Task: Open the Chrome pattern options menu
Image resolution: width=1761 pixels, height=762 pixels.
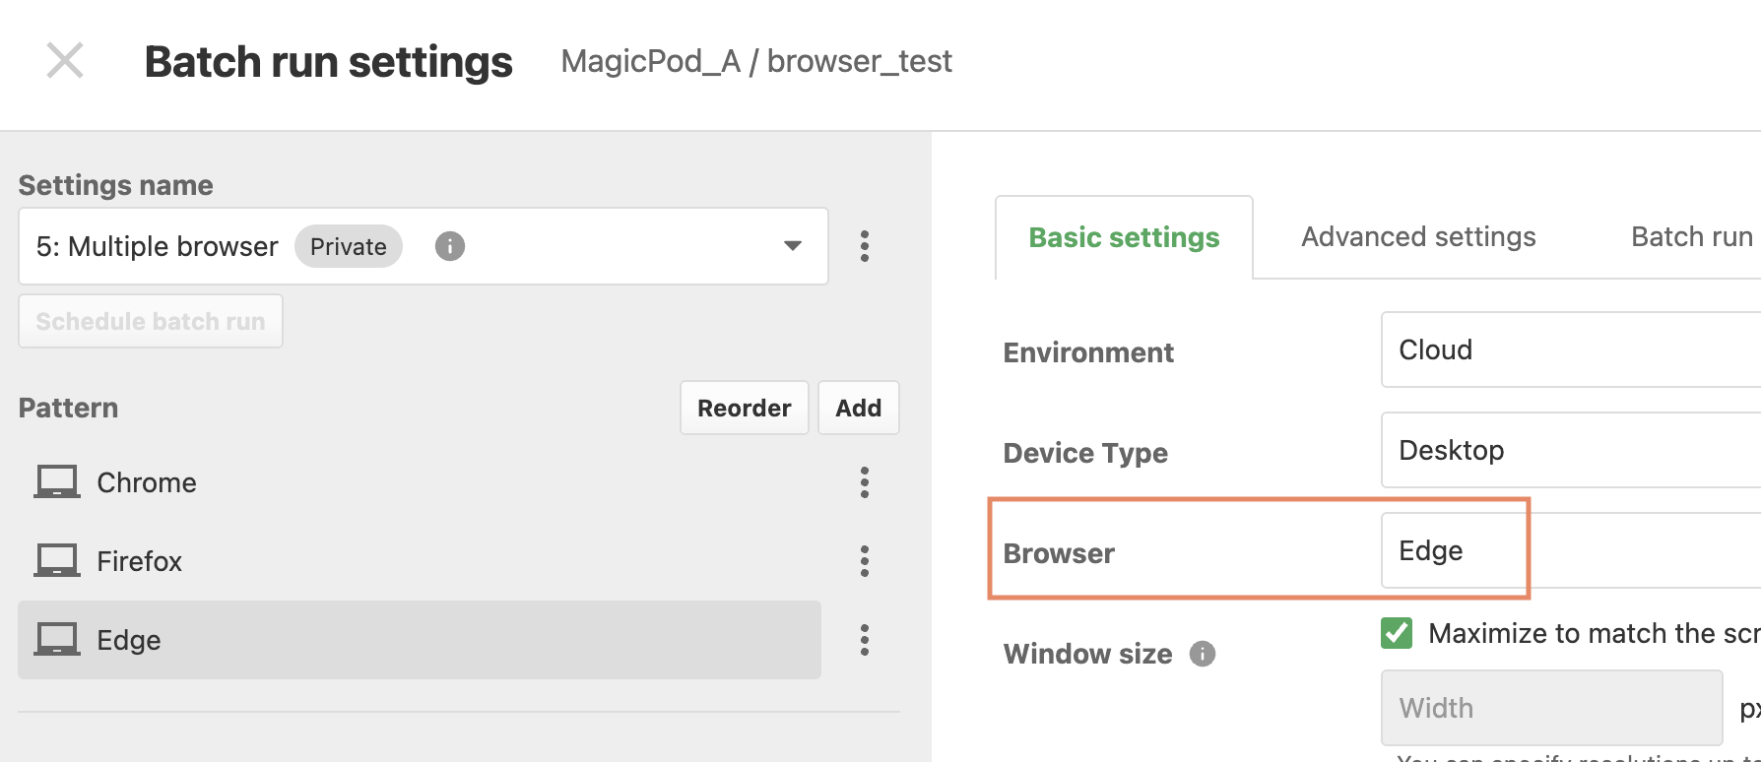Action: (865, 482)
